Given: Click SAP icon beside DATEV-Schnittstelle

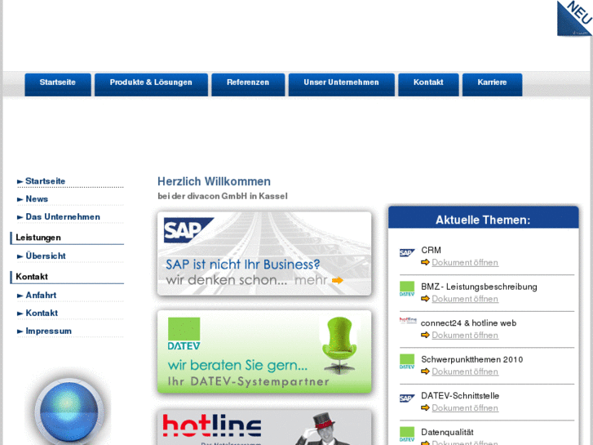Looking at the screenshot, I should tap(407, 398).
